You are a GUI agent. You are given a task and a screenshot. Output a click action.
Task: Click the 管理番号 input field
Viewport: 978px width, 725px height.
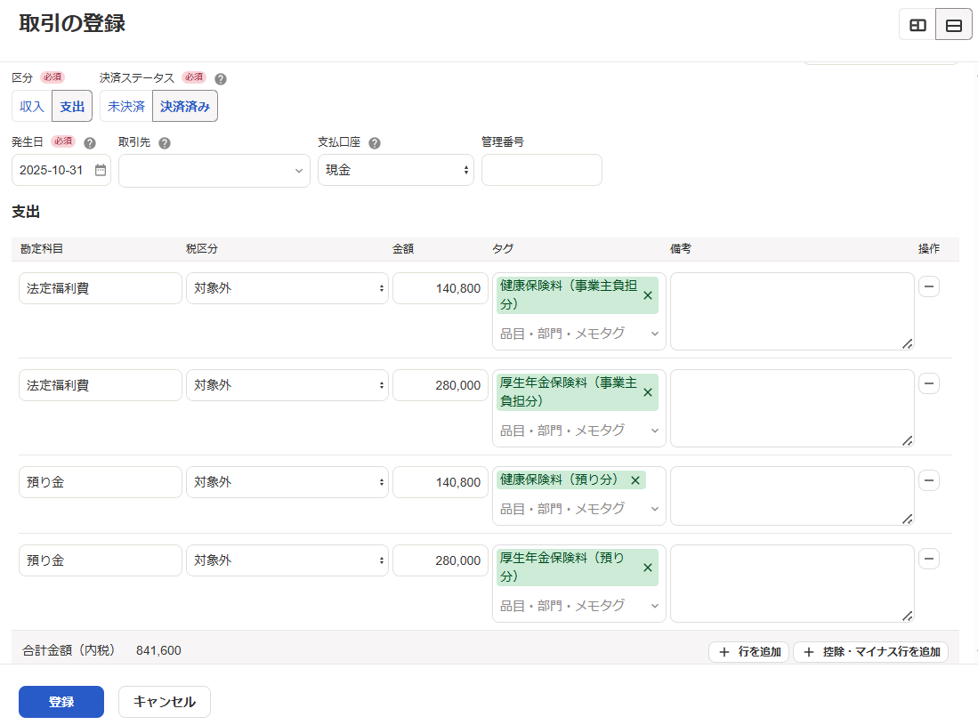click(x=541, y=170)
